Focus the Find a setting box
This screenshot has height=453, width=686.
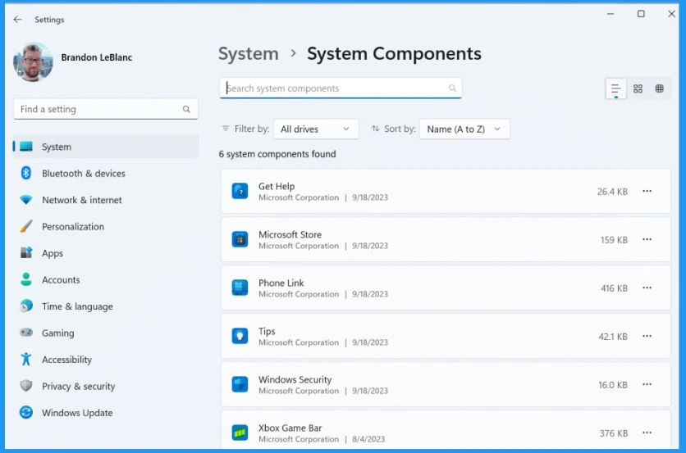click(105, 109)
